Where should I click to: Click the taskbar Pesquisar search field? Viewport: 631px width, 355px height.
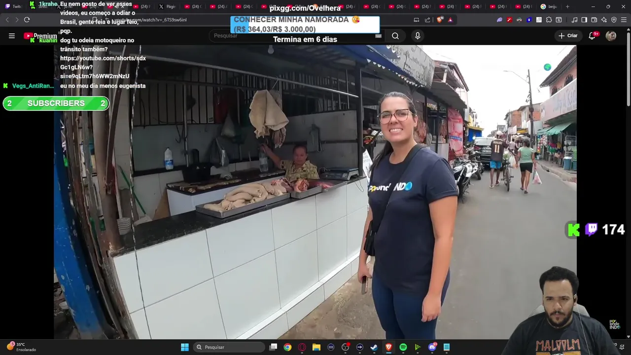coord(229,347)
